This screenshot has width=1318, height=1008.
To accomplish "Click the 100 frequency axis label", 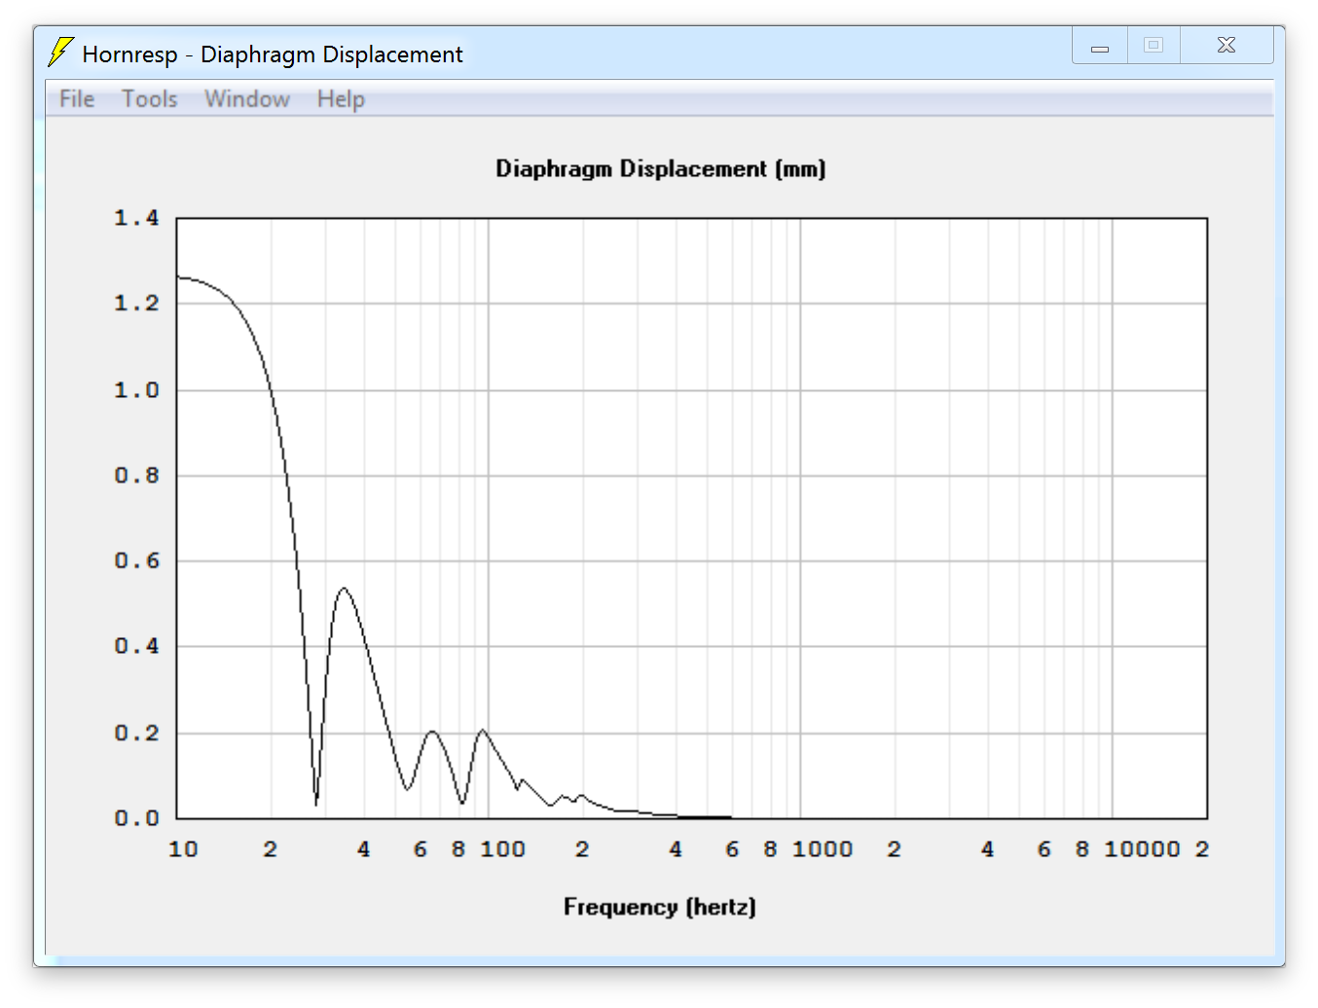I will pos(503,849).
